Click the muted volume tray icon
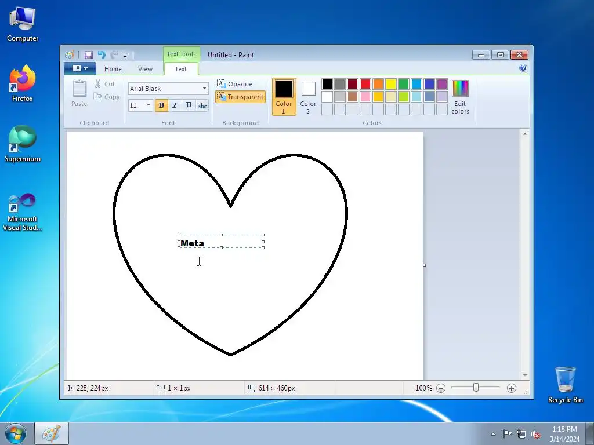 click(x=535, y=435)
